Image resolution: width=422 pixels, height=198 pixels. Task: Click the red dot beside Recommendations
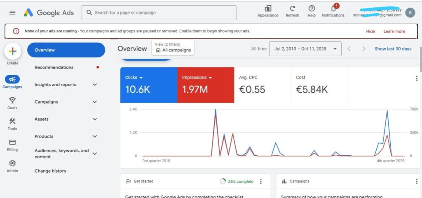click(98, 67)
